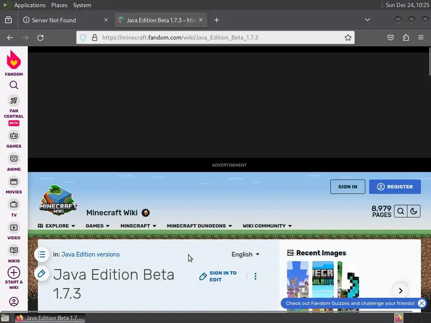Viewport: 431px width, 323px height.
Task: Bookmark this page with the star icon
Action: [348, 37]
